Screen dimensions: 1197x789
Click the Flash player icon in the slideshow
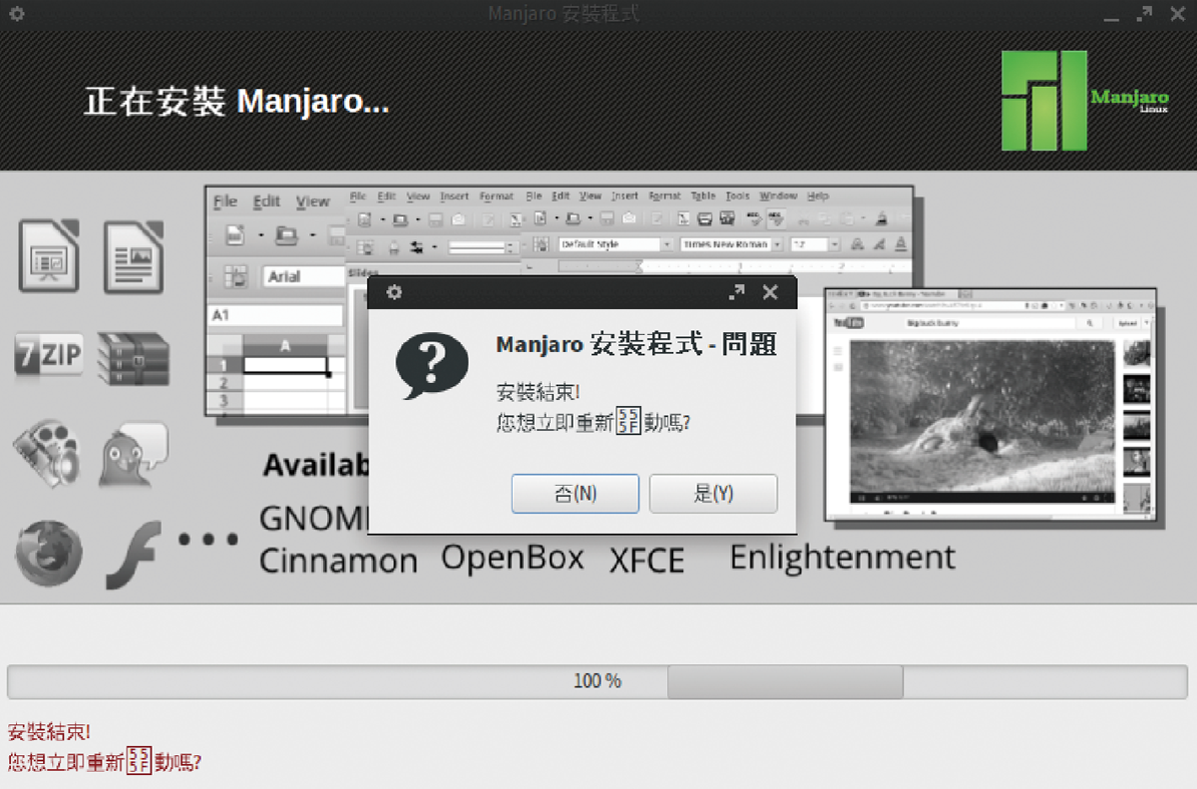[x=133, y=555]
